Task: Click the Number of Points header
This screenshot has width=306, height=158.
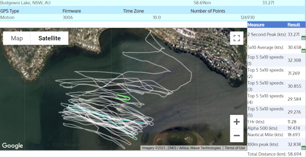Action: (x=208, y=11)
